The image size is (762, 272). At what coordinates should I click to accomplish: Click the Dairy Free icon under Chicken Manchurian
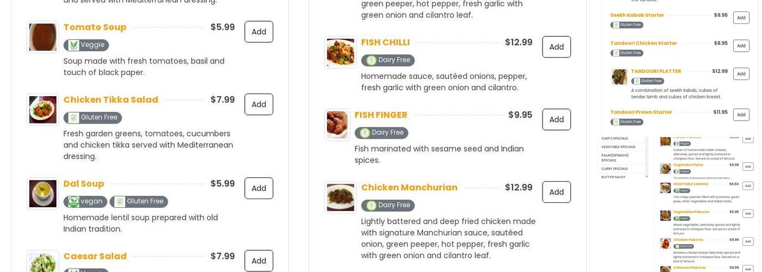pos(371,205)
